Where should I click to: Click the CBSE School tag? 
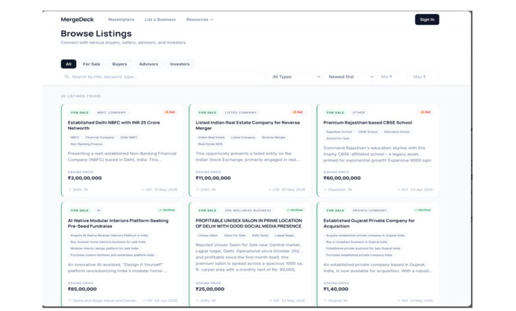[368, 132]
